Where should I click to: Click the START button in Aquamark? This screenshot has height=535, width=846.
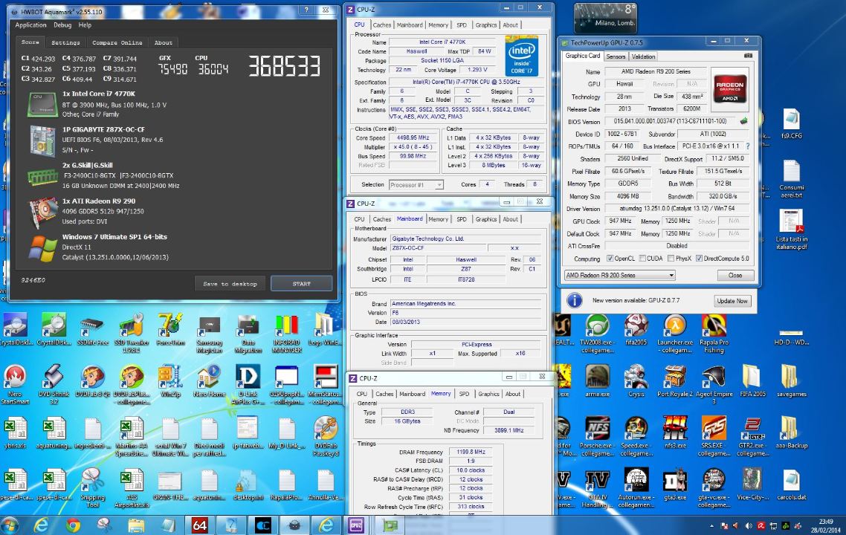[302, 284]
